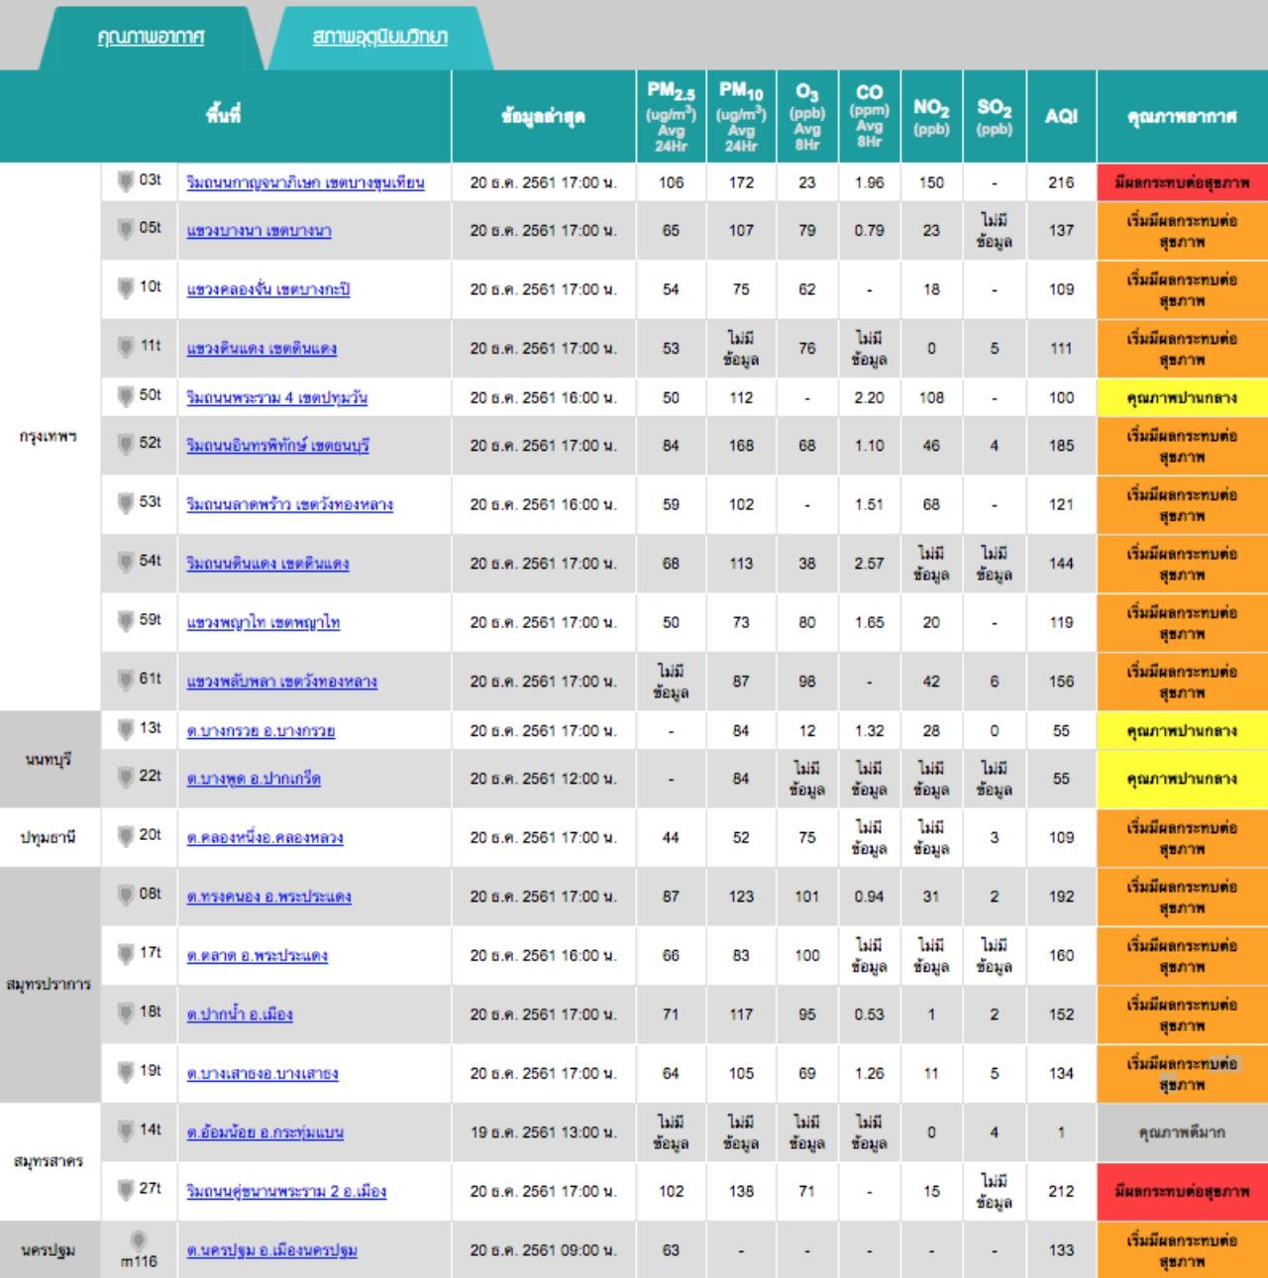Screen dimensions: 1268x1278
Task: Open the ริมถนนพระราม 4 เขตปทุมวัน link
Action: click(x=276, y=398)
